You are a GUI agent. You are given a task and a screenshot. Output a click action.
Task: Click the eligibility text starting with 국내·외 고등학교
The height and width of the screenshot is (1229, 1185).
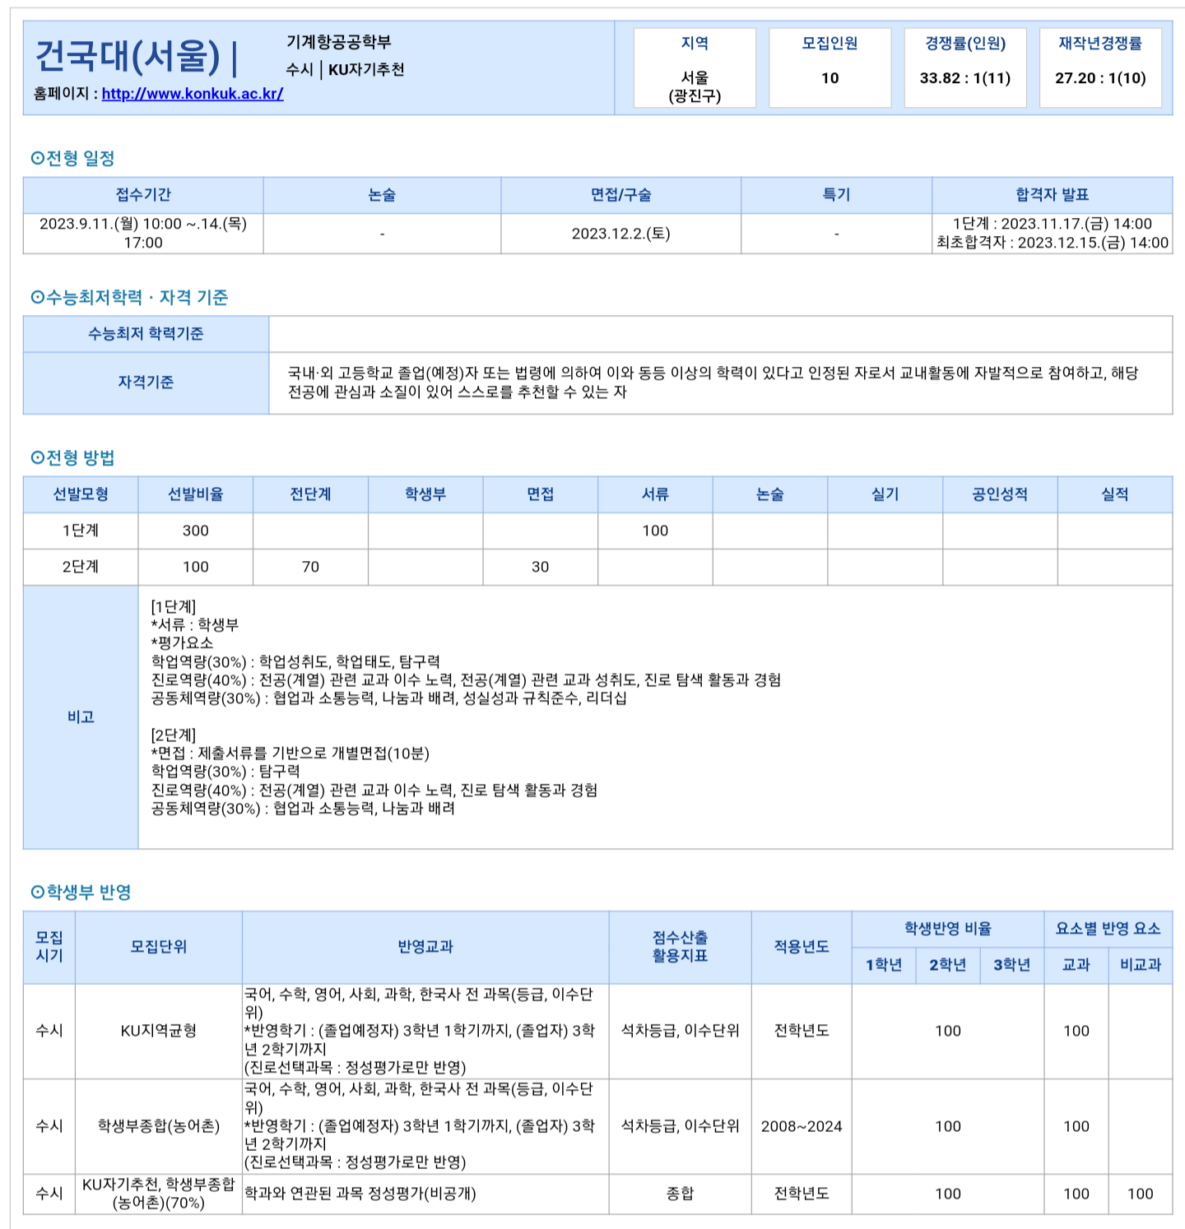point(713,383)
